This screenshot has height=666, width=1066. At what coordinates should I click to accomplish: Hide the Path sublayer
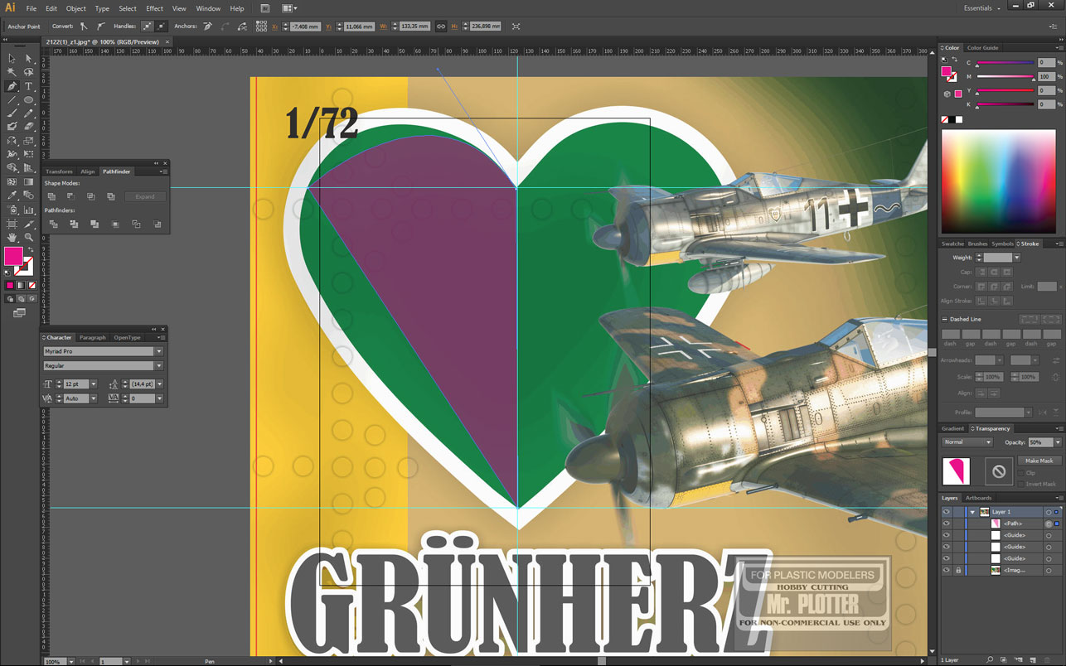tap(946, 524)
